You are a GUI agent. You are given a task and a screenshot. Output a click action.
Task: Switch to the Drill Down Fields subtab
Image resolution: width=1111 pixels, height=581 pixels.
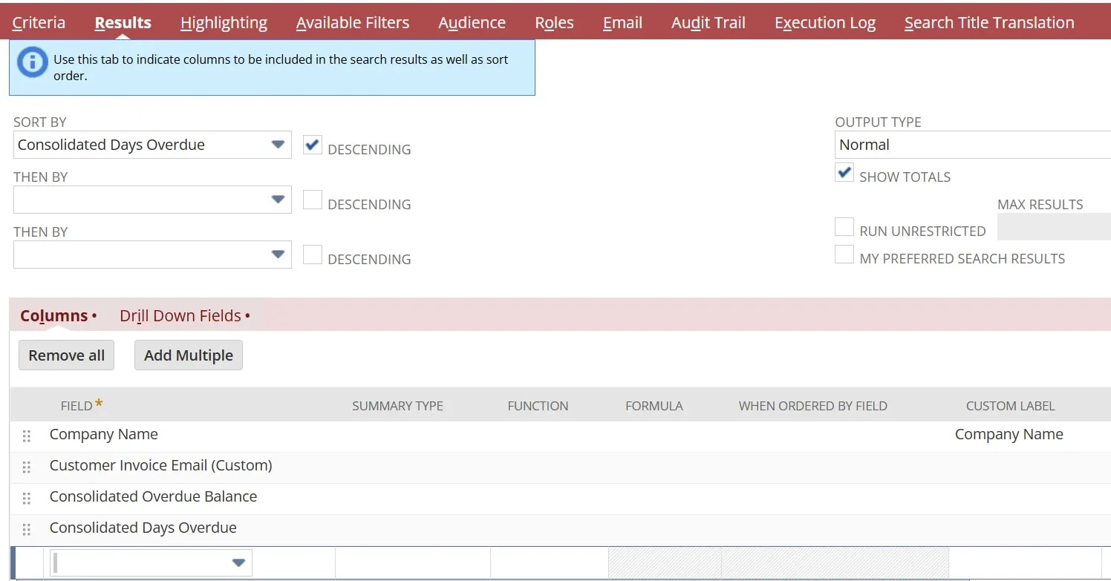point(184,315)
